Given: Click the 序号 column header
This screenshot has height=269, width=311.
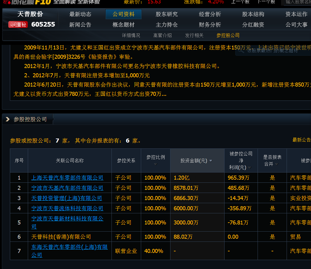Looking at the screenshot, I should coord(19,160).
